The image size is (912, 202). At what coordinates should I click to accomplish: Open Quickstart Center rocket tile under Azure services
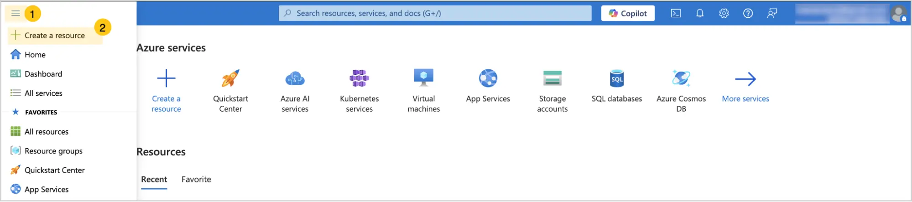coord(230,78)
